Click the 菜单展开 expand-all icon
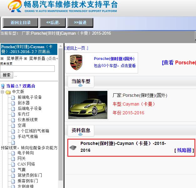 point(2,58)
